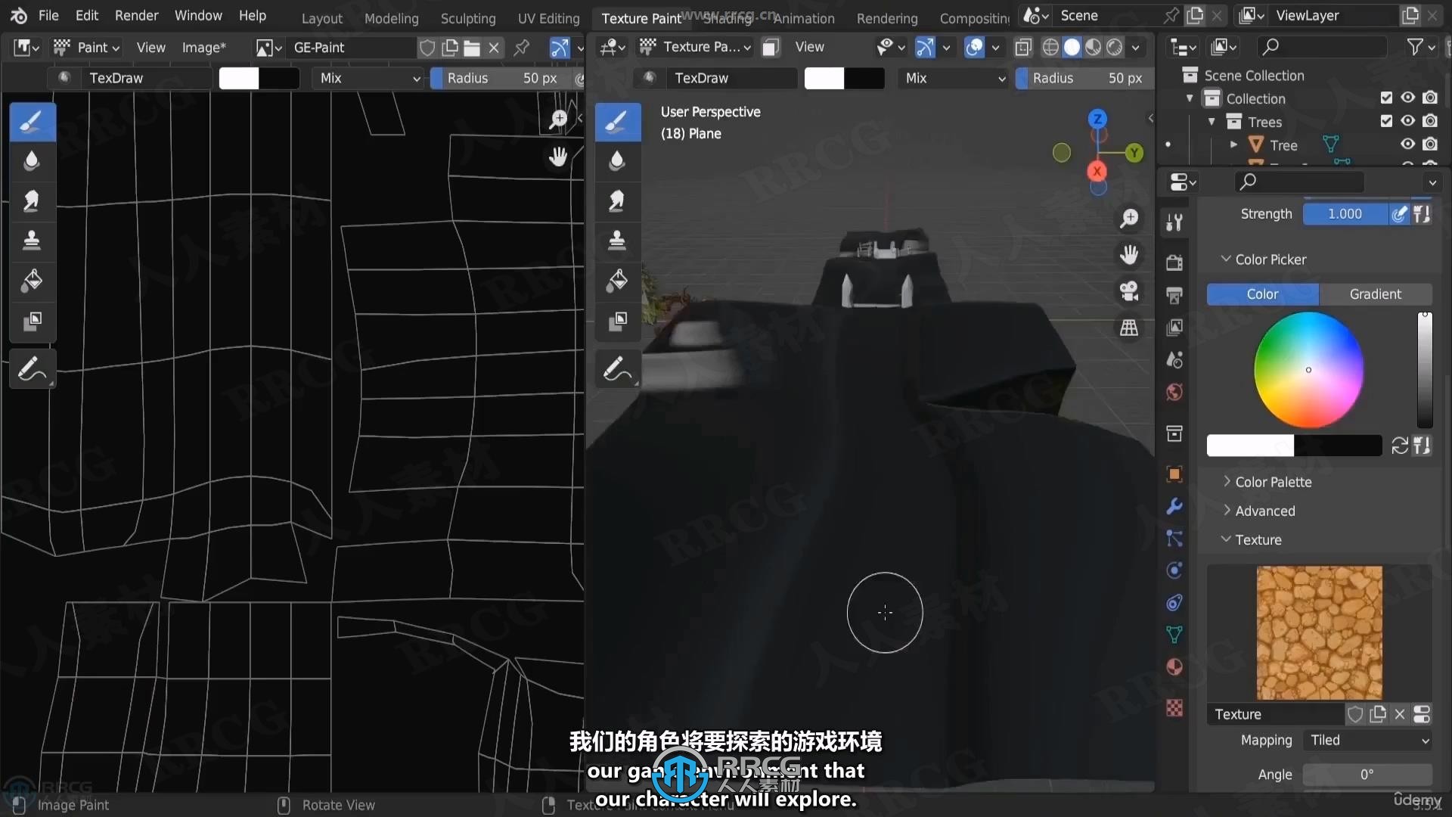
Task: Open the Render properties tab
Action: [1174, 262]
